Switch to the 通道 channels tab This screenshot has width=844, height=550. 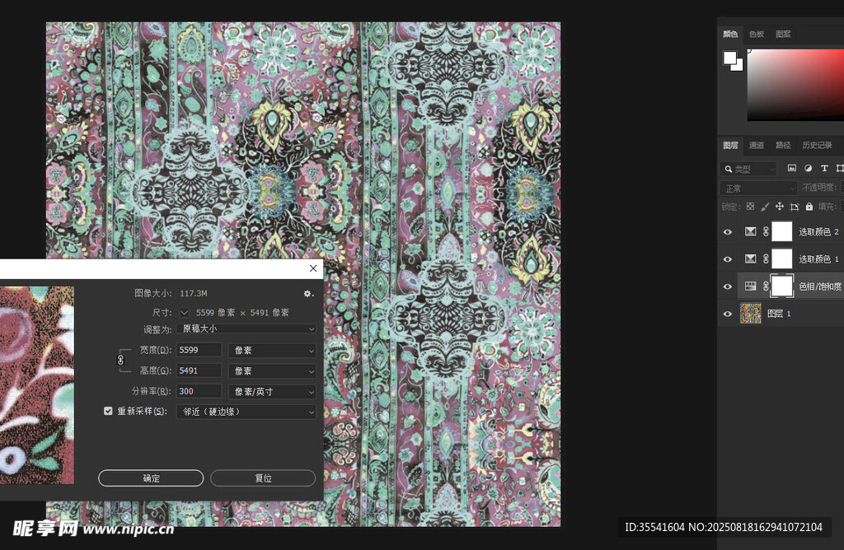pos(756,146)
